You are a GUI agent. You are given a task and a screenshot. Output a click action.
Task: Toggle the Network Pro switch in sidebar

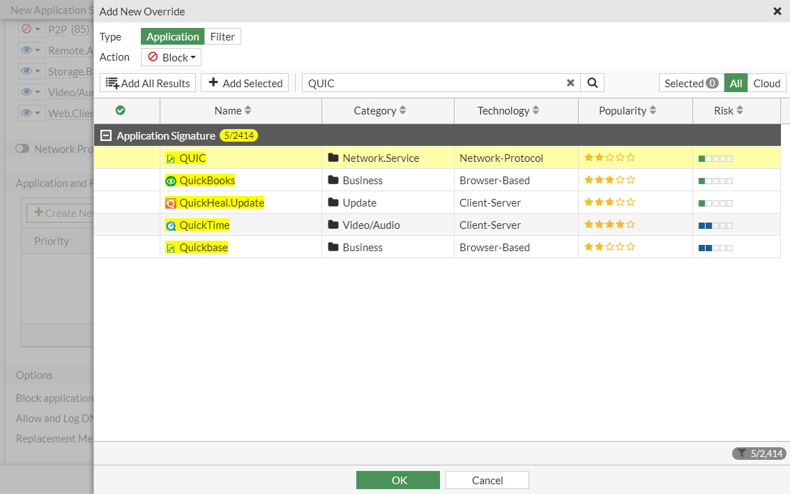(22, 149)
